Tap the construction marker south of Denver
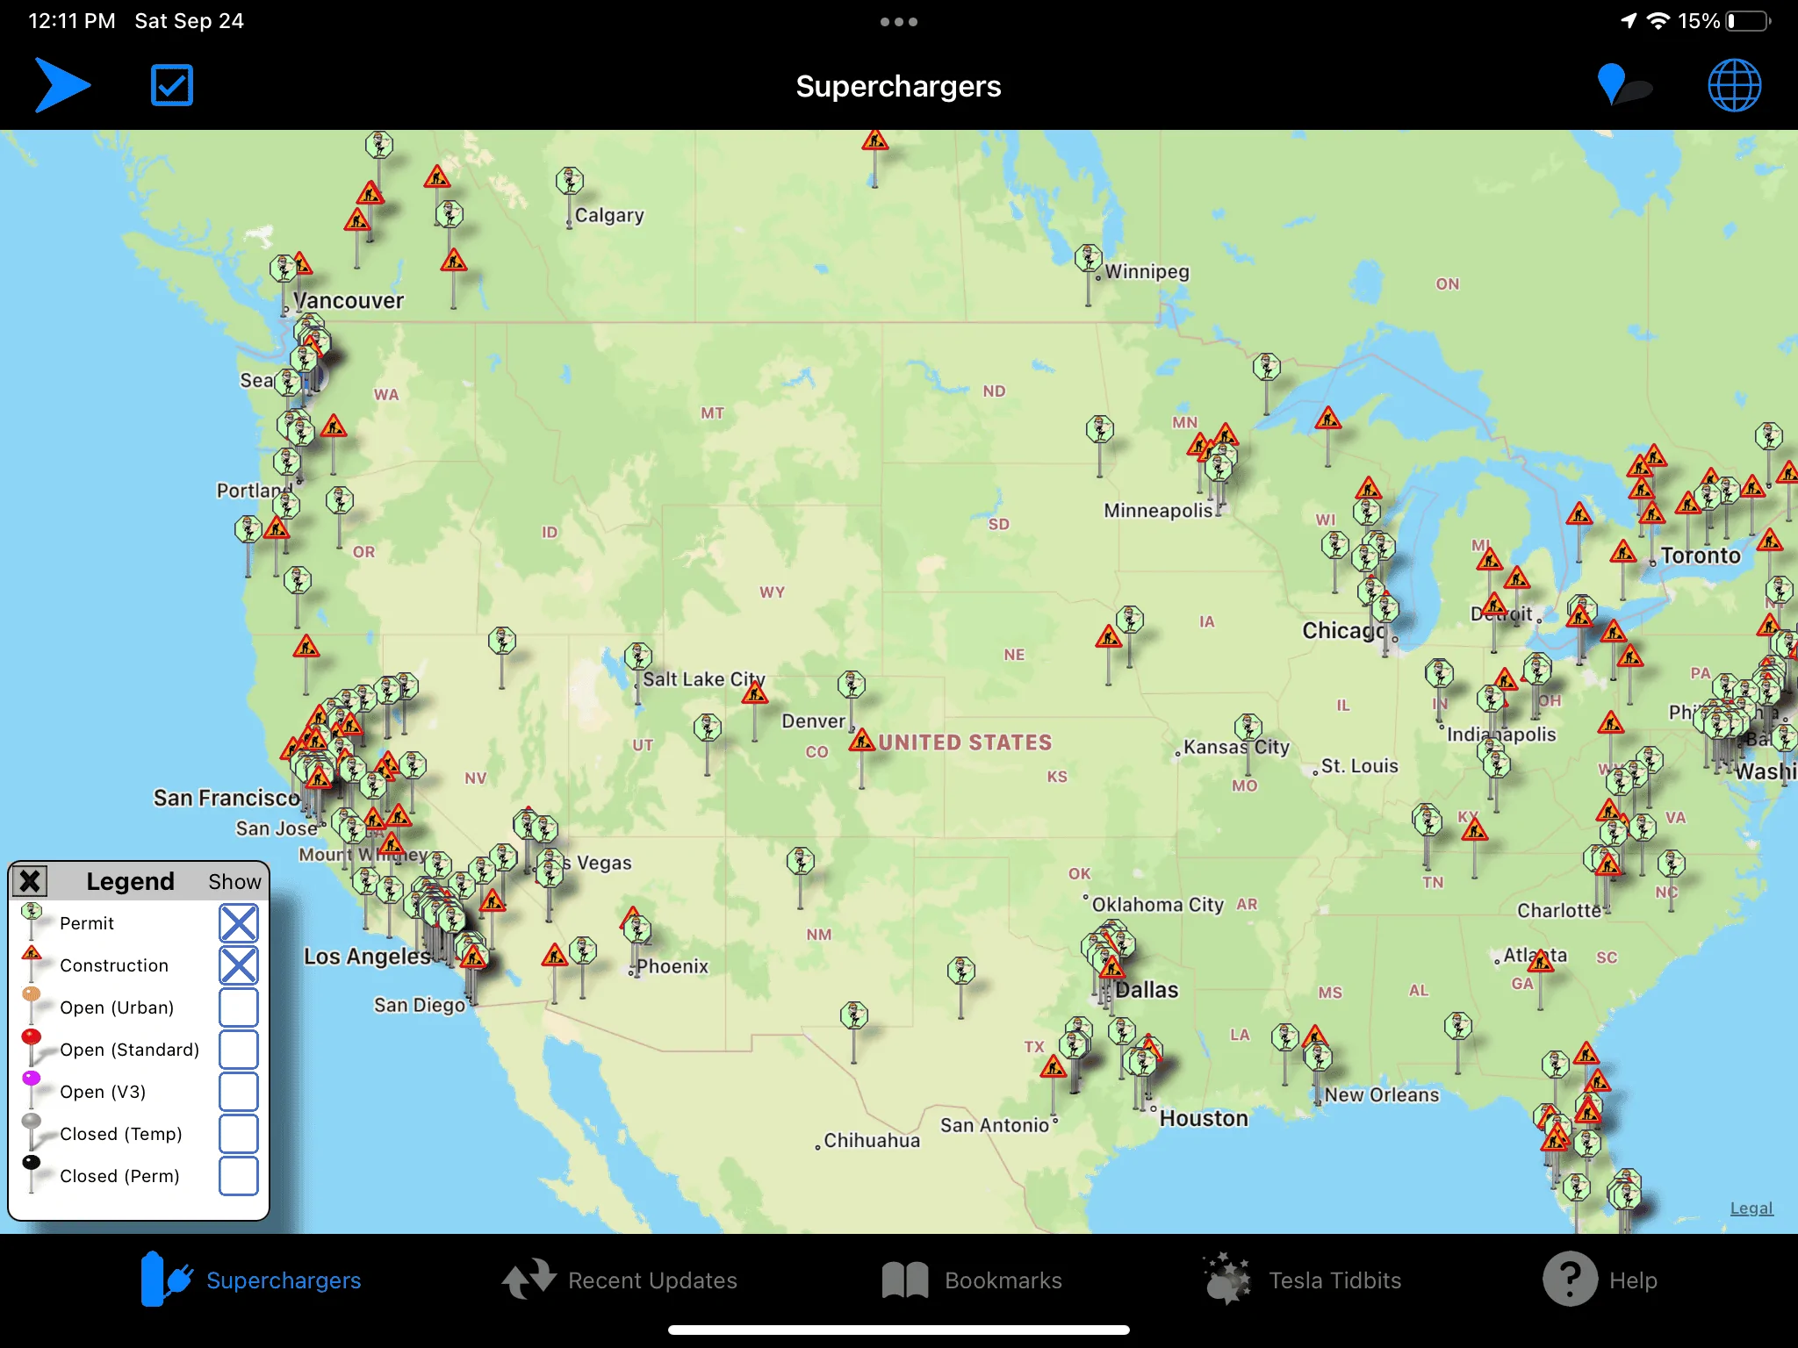Image resolution: width=1798 pixels, height=1348 pixels. coord(862,741)
